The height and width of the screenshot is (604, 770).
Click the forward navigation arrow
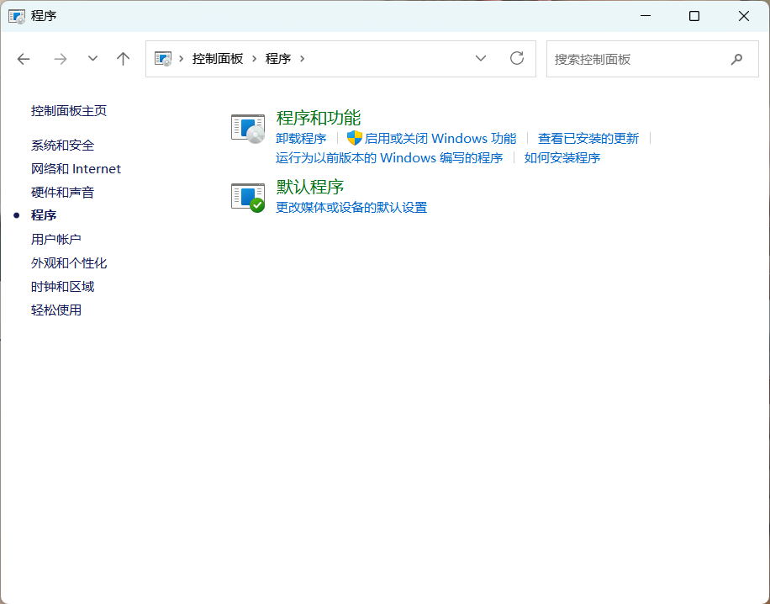(61, 60)
